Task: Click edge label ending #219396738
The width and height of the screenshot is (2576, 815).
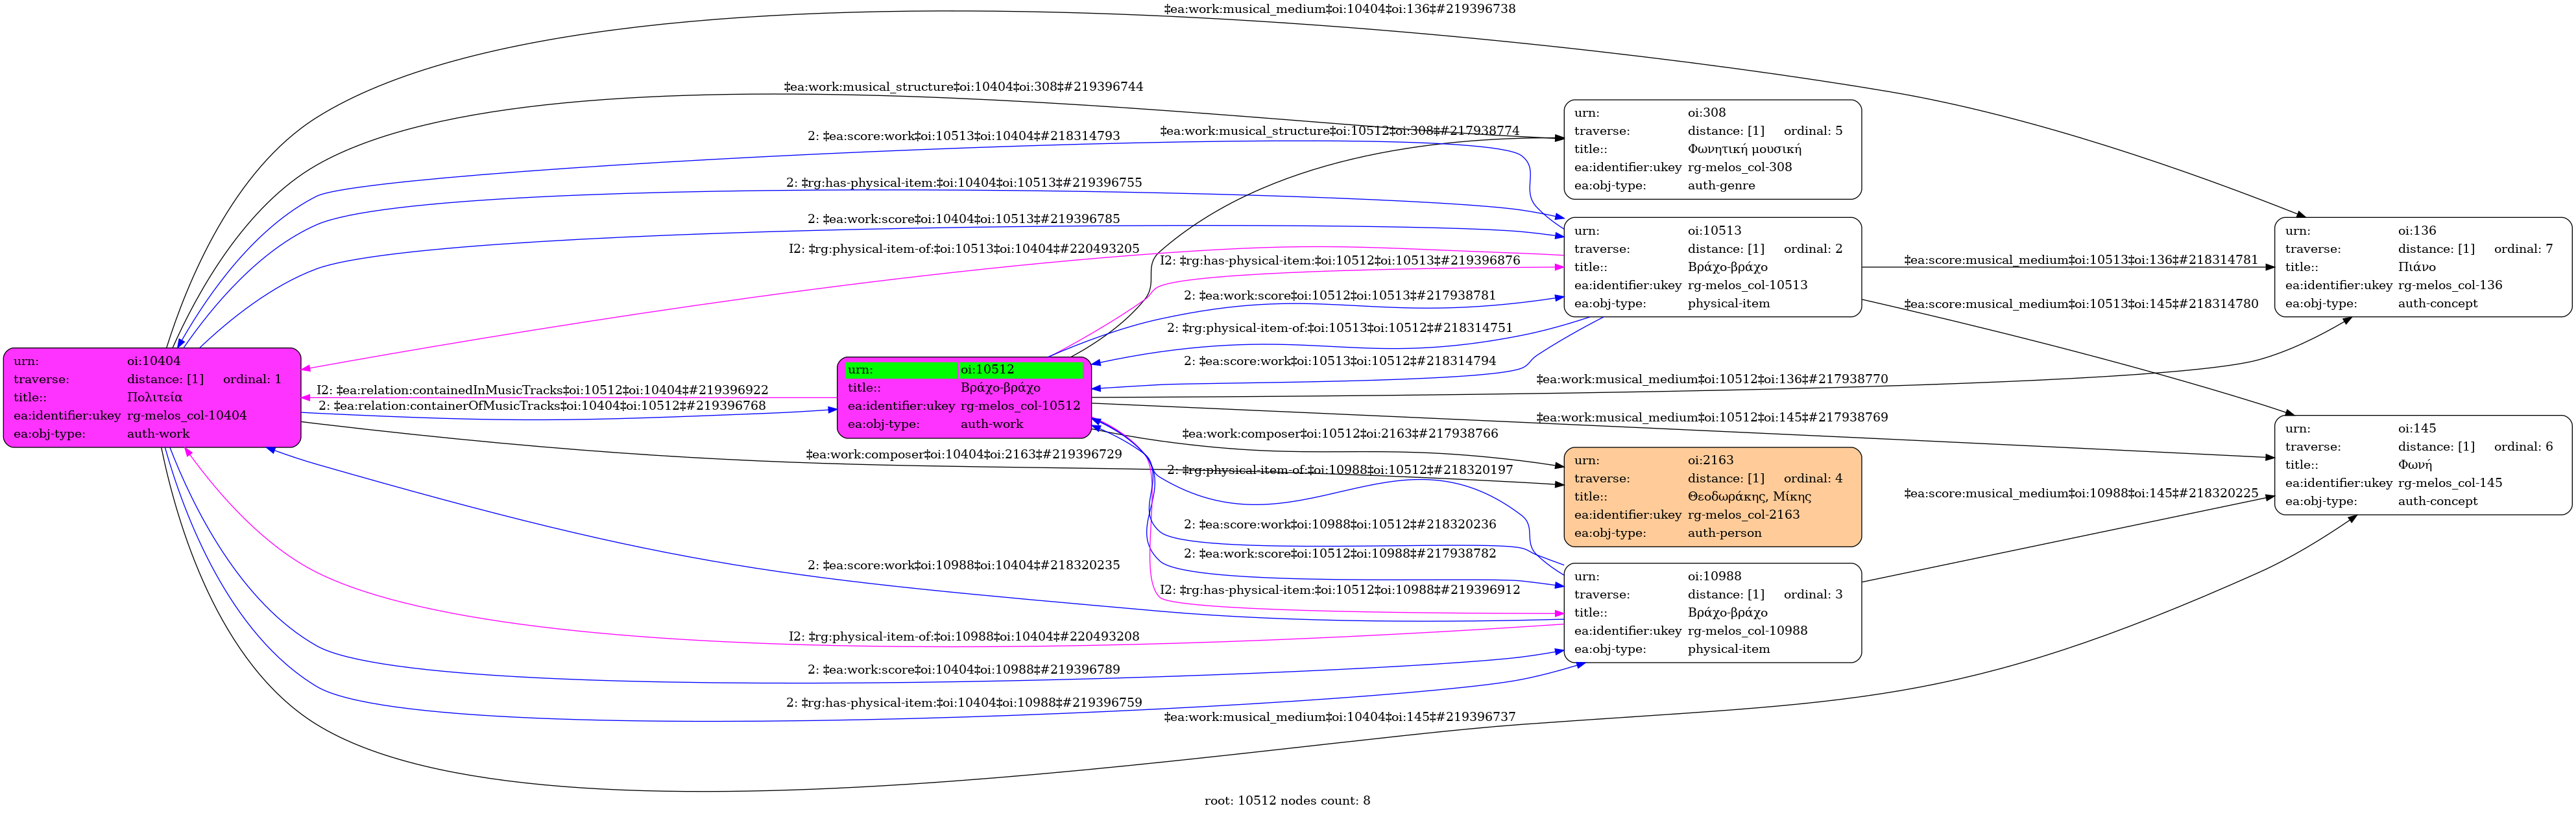Action: (x=1339, y=9)
